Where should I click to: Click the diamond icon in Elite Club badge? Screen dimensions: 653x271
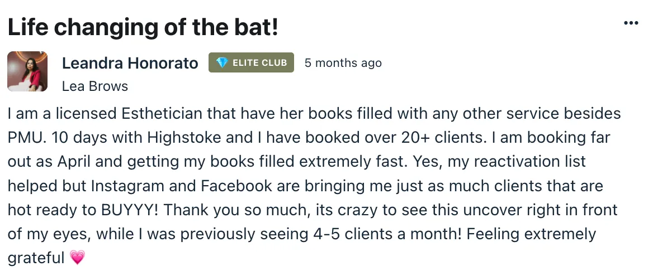[x=222, y=63]
